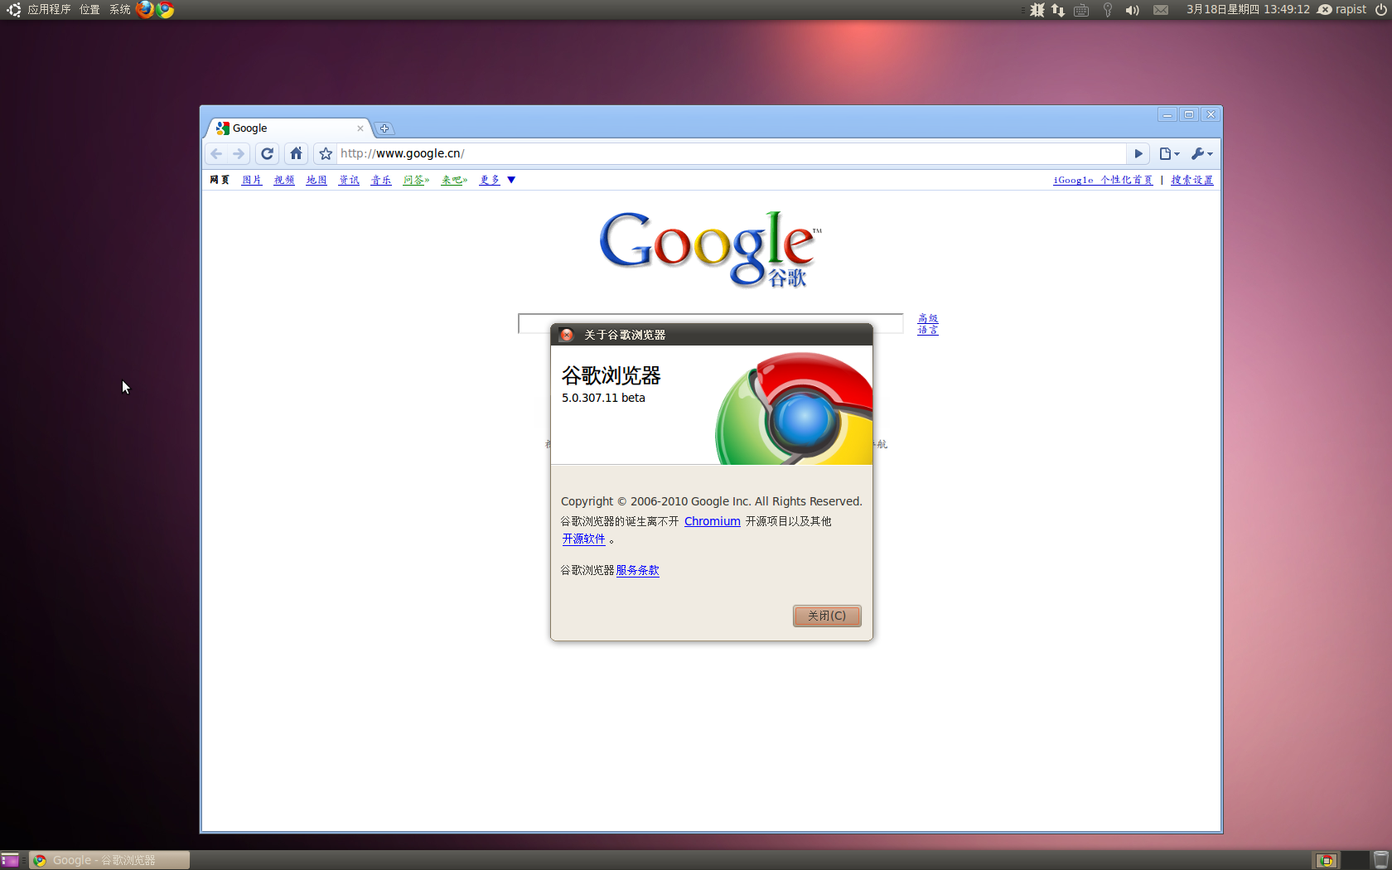Screen dimensions: 1392x870
Task: Click the address bar URL field
Action: click(x=731, y=153)
